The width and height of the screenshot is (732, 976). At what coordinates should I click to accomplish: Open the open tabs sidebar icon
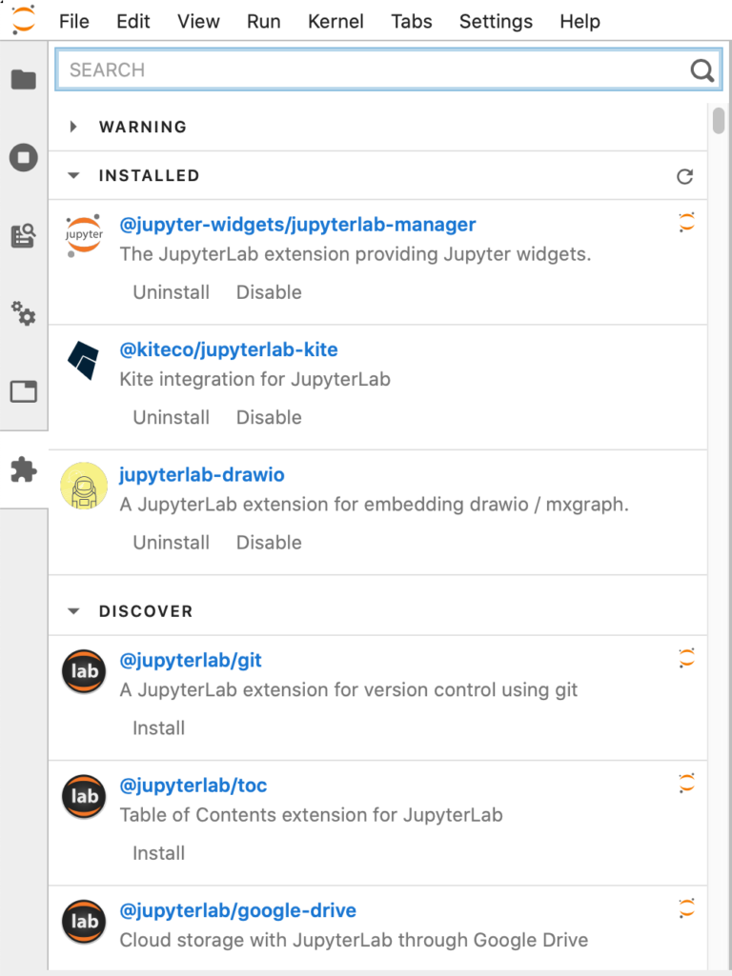24,391
